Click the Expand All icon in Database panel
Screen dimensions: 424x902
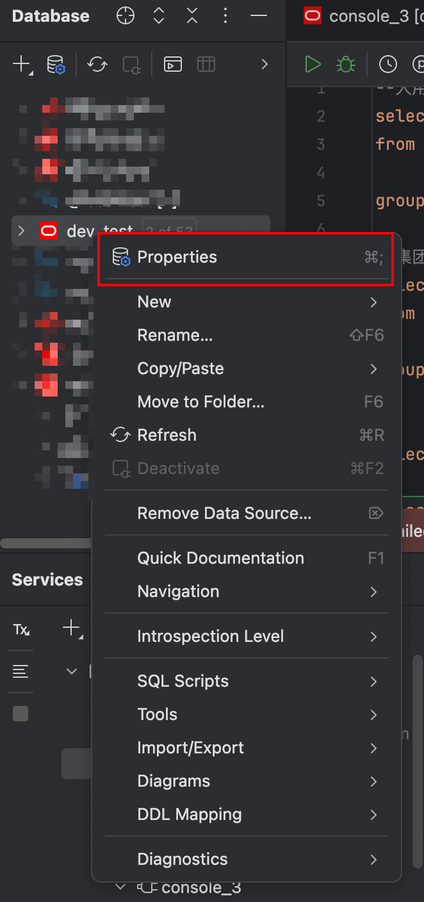[159, 16]
